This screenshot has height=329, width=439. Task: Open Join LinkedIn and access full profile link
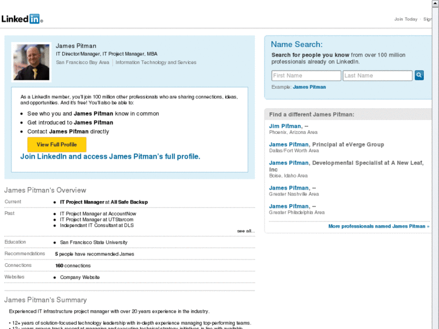(x=111, y=156)
